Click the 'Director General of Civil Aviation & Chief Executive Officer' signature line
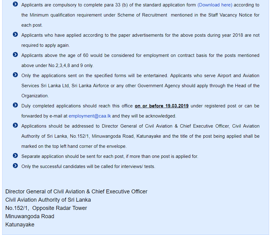270x235 pixels. pos(76,192)
